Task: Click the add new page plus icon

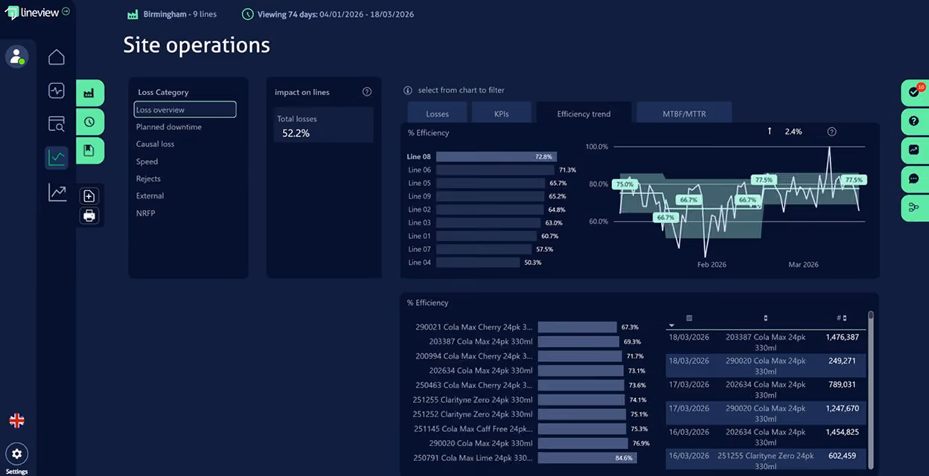Action: (89, 196)
